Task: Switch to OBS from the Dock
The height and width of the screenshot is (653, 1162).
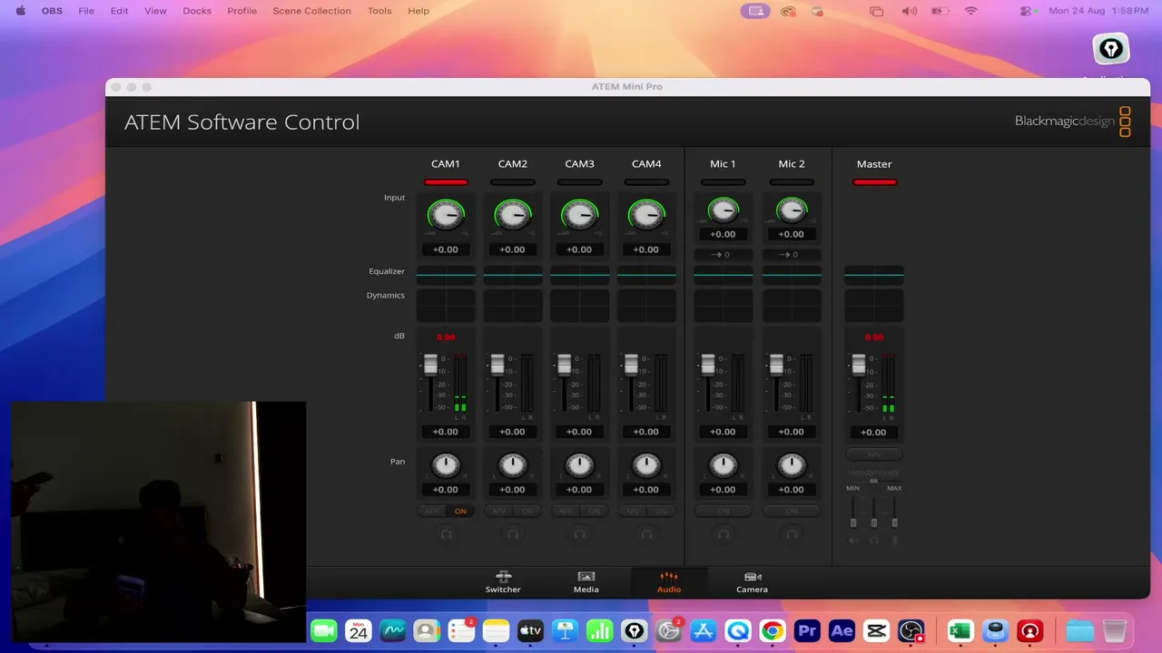Action: coord(911,630)
